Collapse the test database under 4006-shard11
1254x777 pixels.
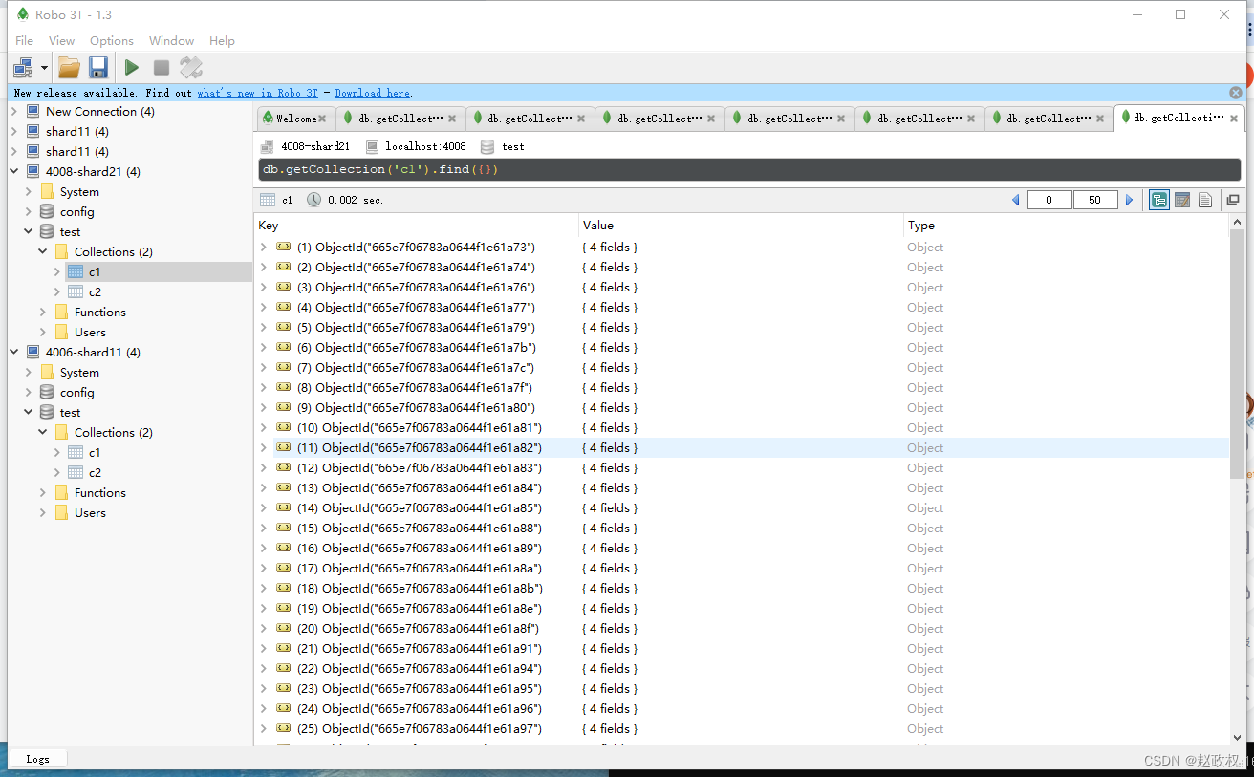(x=27, y=412)
